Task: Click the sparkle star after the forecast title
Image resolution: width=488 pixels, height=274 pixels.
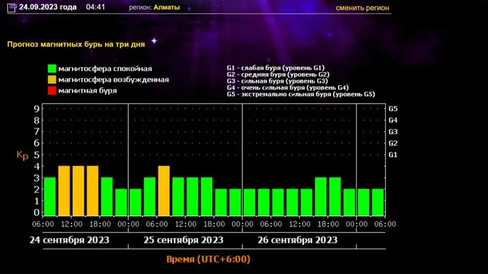Action: (154, 41)
